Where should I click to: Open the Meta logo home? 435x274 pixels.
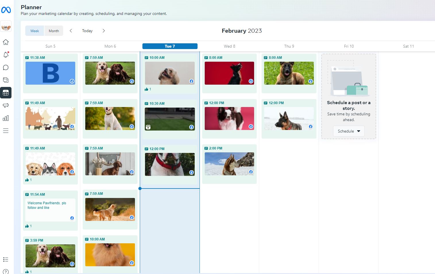(x=6, y=10)
